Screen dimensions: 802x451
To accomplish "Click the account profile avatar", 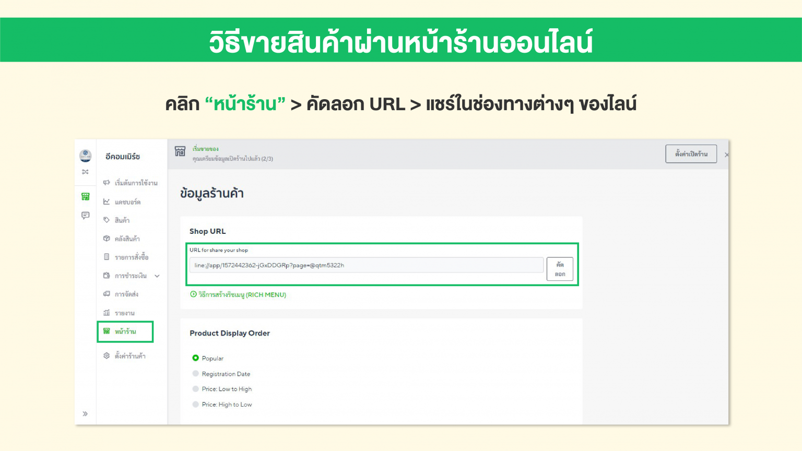I will [86, 155].
